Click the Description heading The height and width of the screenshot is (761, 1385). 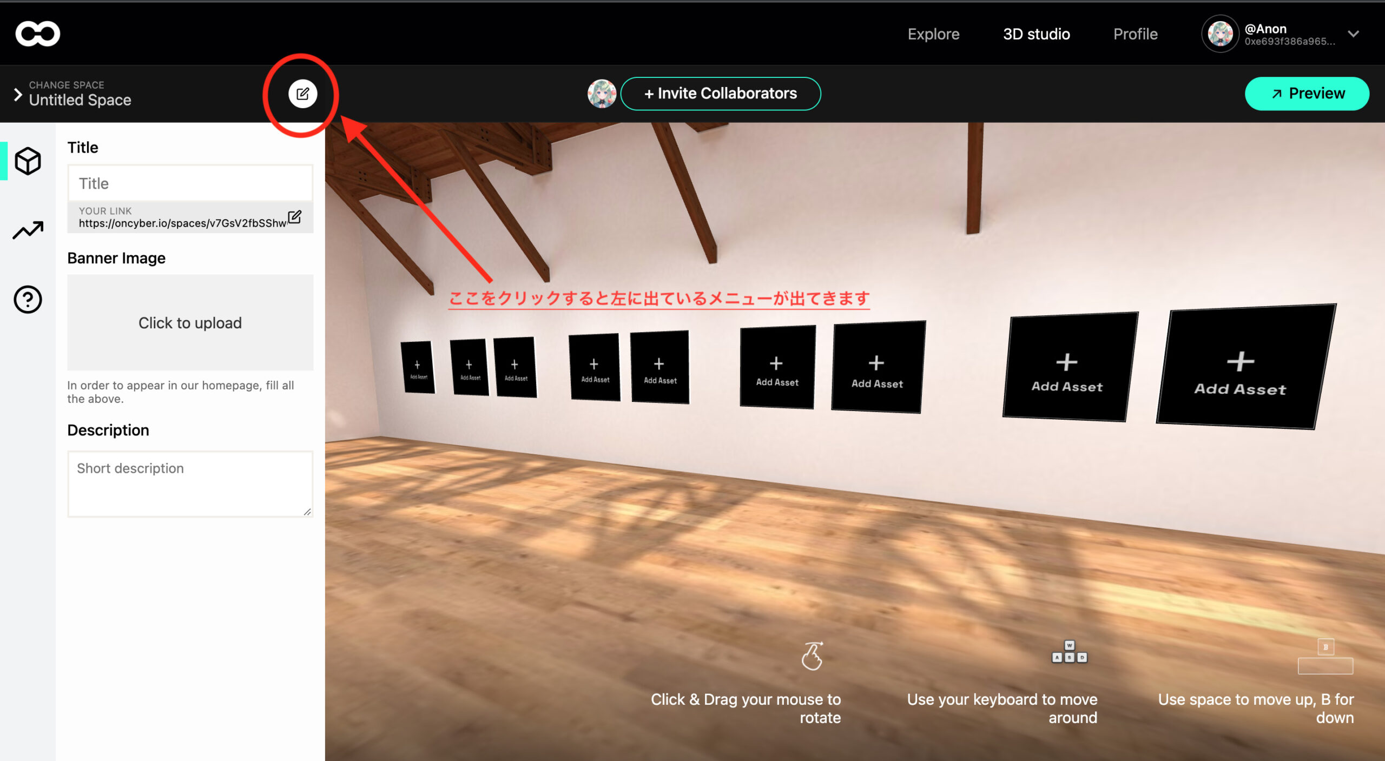point(108,430)
